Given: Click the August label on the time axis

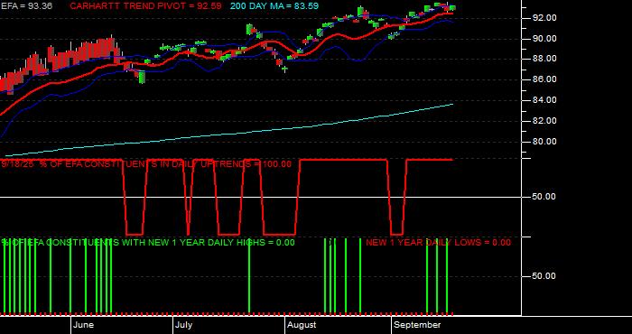Looking at the screenshot, I should point(302,325).
